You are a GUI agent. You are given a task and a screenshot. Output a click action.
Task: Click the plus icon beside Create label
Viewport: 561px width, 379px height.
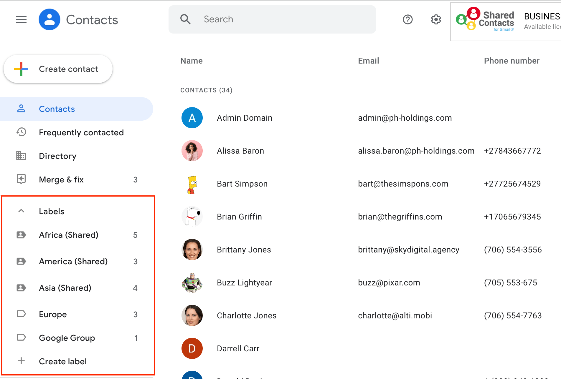(21, 361)
